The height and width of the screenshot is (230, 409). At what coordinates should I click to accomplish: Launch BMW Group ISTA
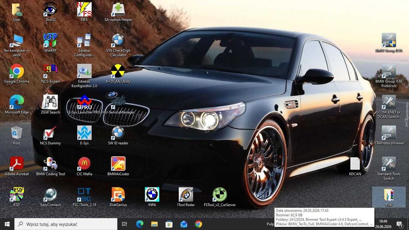[x=389, y=43]
